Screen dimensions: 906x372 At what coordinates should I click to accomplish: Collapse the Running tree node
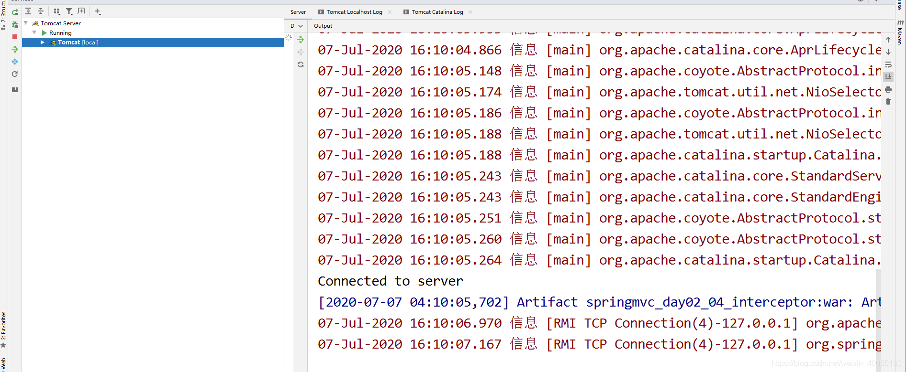click(x=34, y=32)
